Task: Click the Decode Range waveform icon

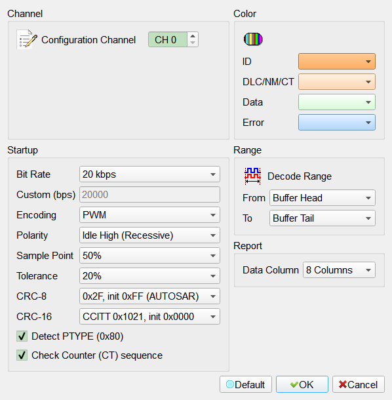Action: point(252,176)
